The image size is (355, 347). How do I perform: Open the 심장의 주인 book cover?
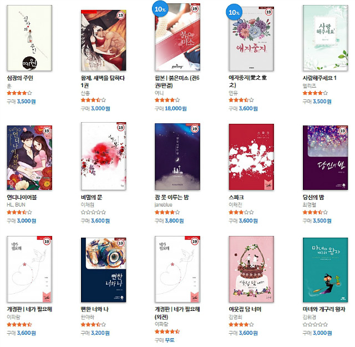point(29,38)
